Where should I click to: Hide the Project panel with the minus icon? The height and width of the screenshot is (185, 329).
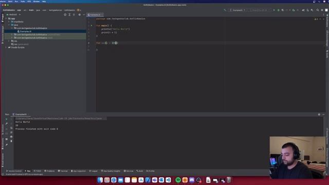pos(84,15)
